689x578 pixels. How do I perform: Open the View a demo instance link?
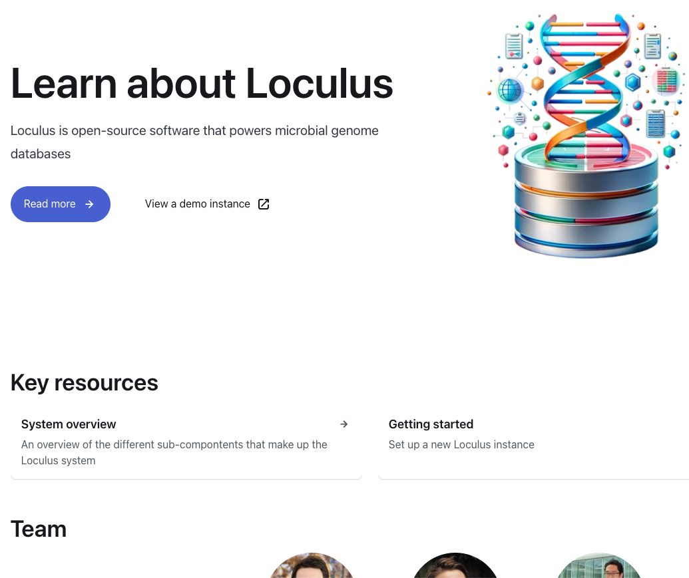pos(207,204)
